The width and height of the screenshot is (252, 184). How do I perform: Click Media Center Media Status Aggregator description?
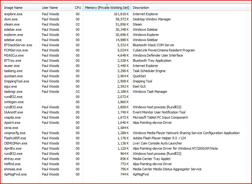coord(167,169)
